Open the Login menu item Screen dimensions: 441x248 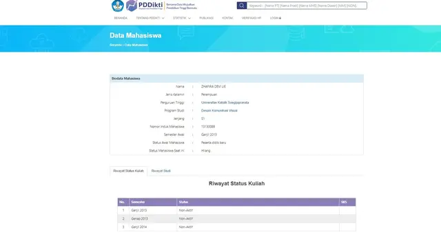point(276,18)
